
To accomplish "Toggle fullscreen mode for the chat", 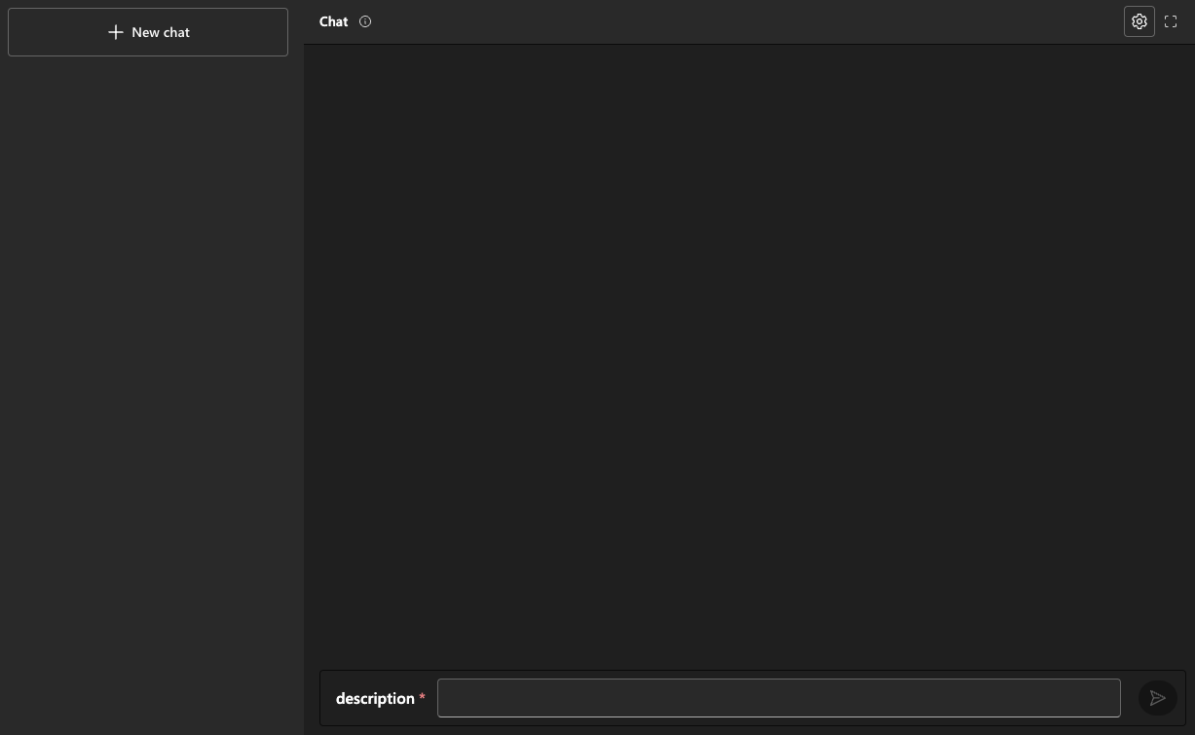I will 1171,21.
